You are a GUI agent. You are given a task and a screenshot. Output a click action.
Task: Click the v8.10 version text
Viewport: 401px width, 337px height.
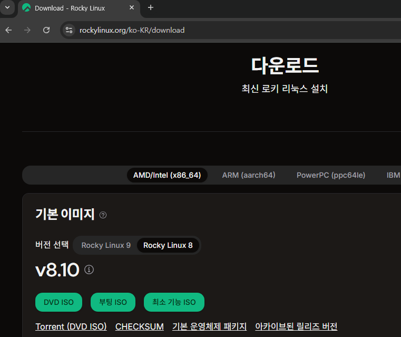point(57,269)
